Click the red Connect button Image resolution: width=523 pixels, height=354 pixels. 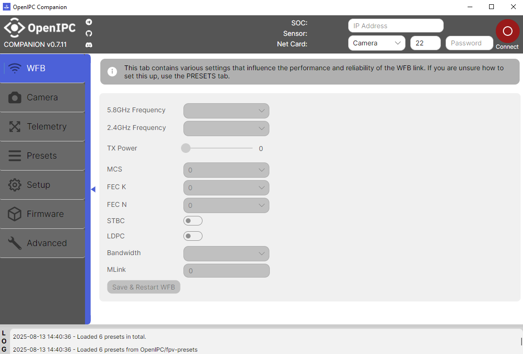point(507,32)
